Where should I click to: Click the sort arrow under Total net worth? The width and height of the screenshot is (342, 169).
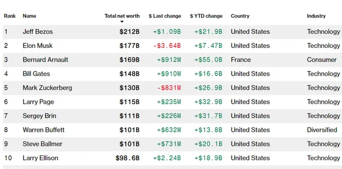122,22
